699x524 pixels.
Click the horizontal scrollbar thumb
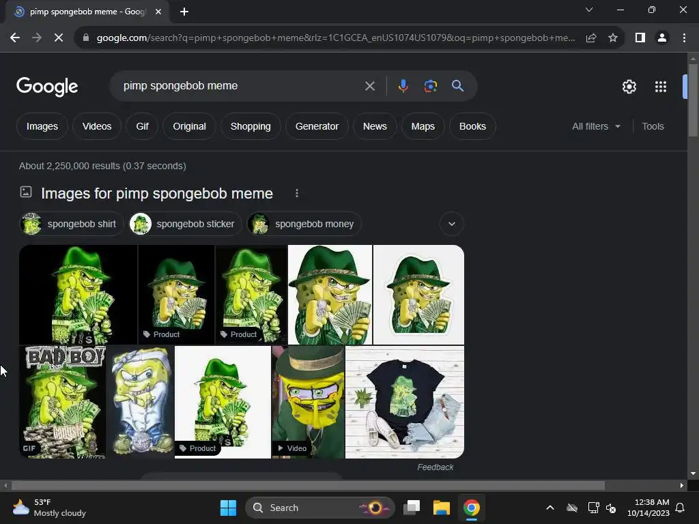click(308, 485)
